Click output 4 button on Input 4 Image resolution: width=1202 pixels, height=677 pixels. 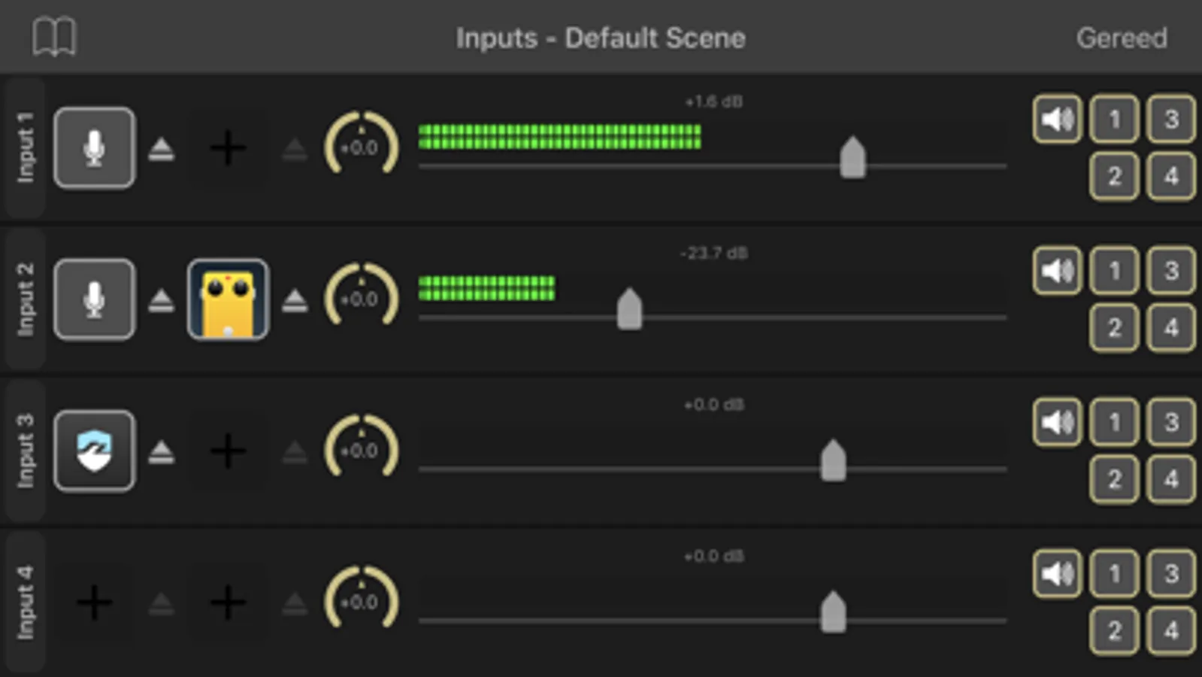1170,630
